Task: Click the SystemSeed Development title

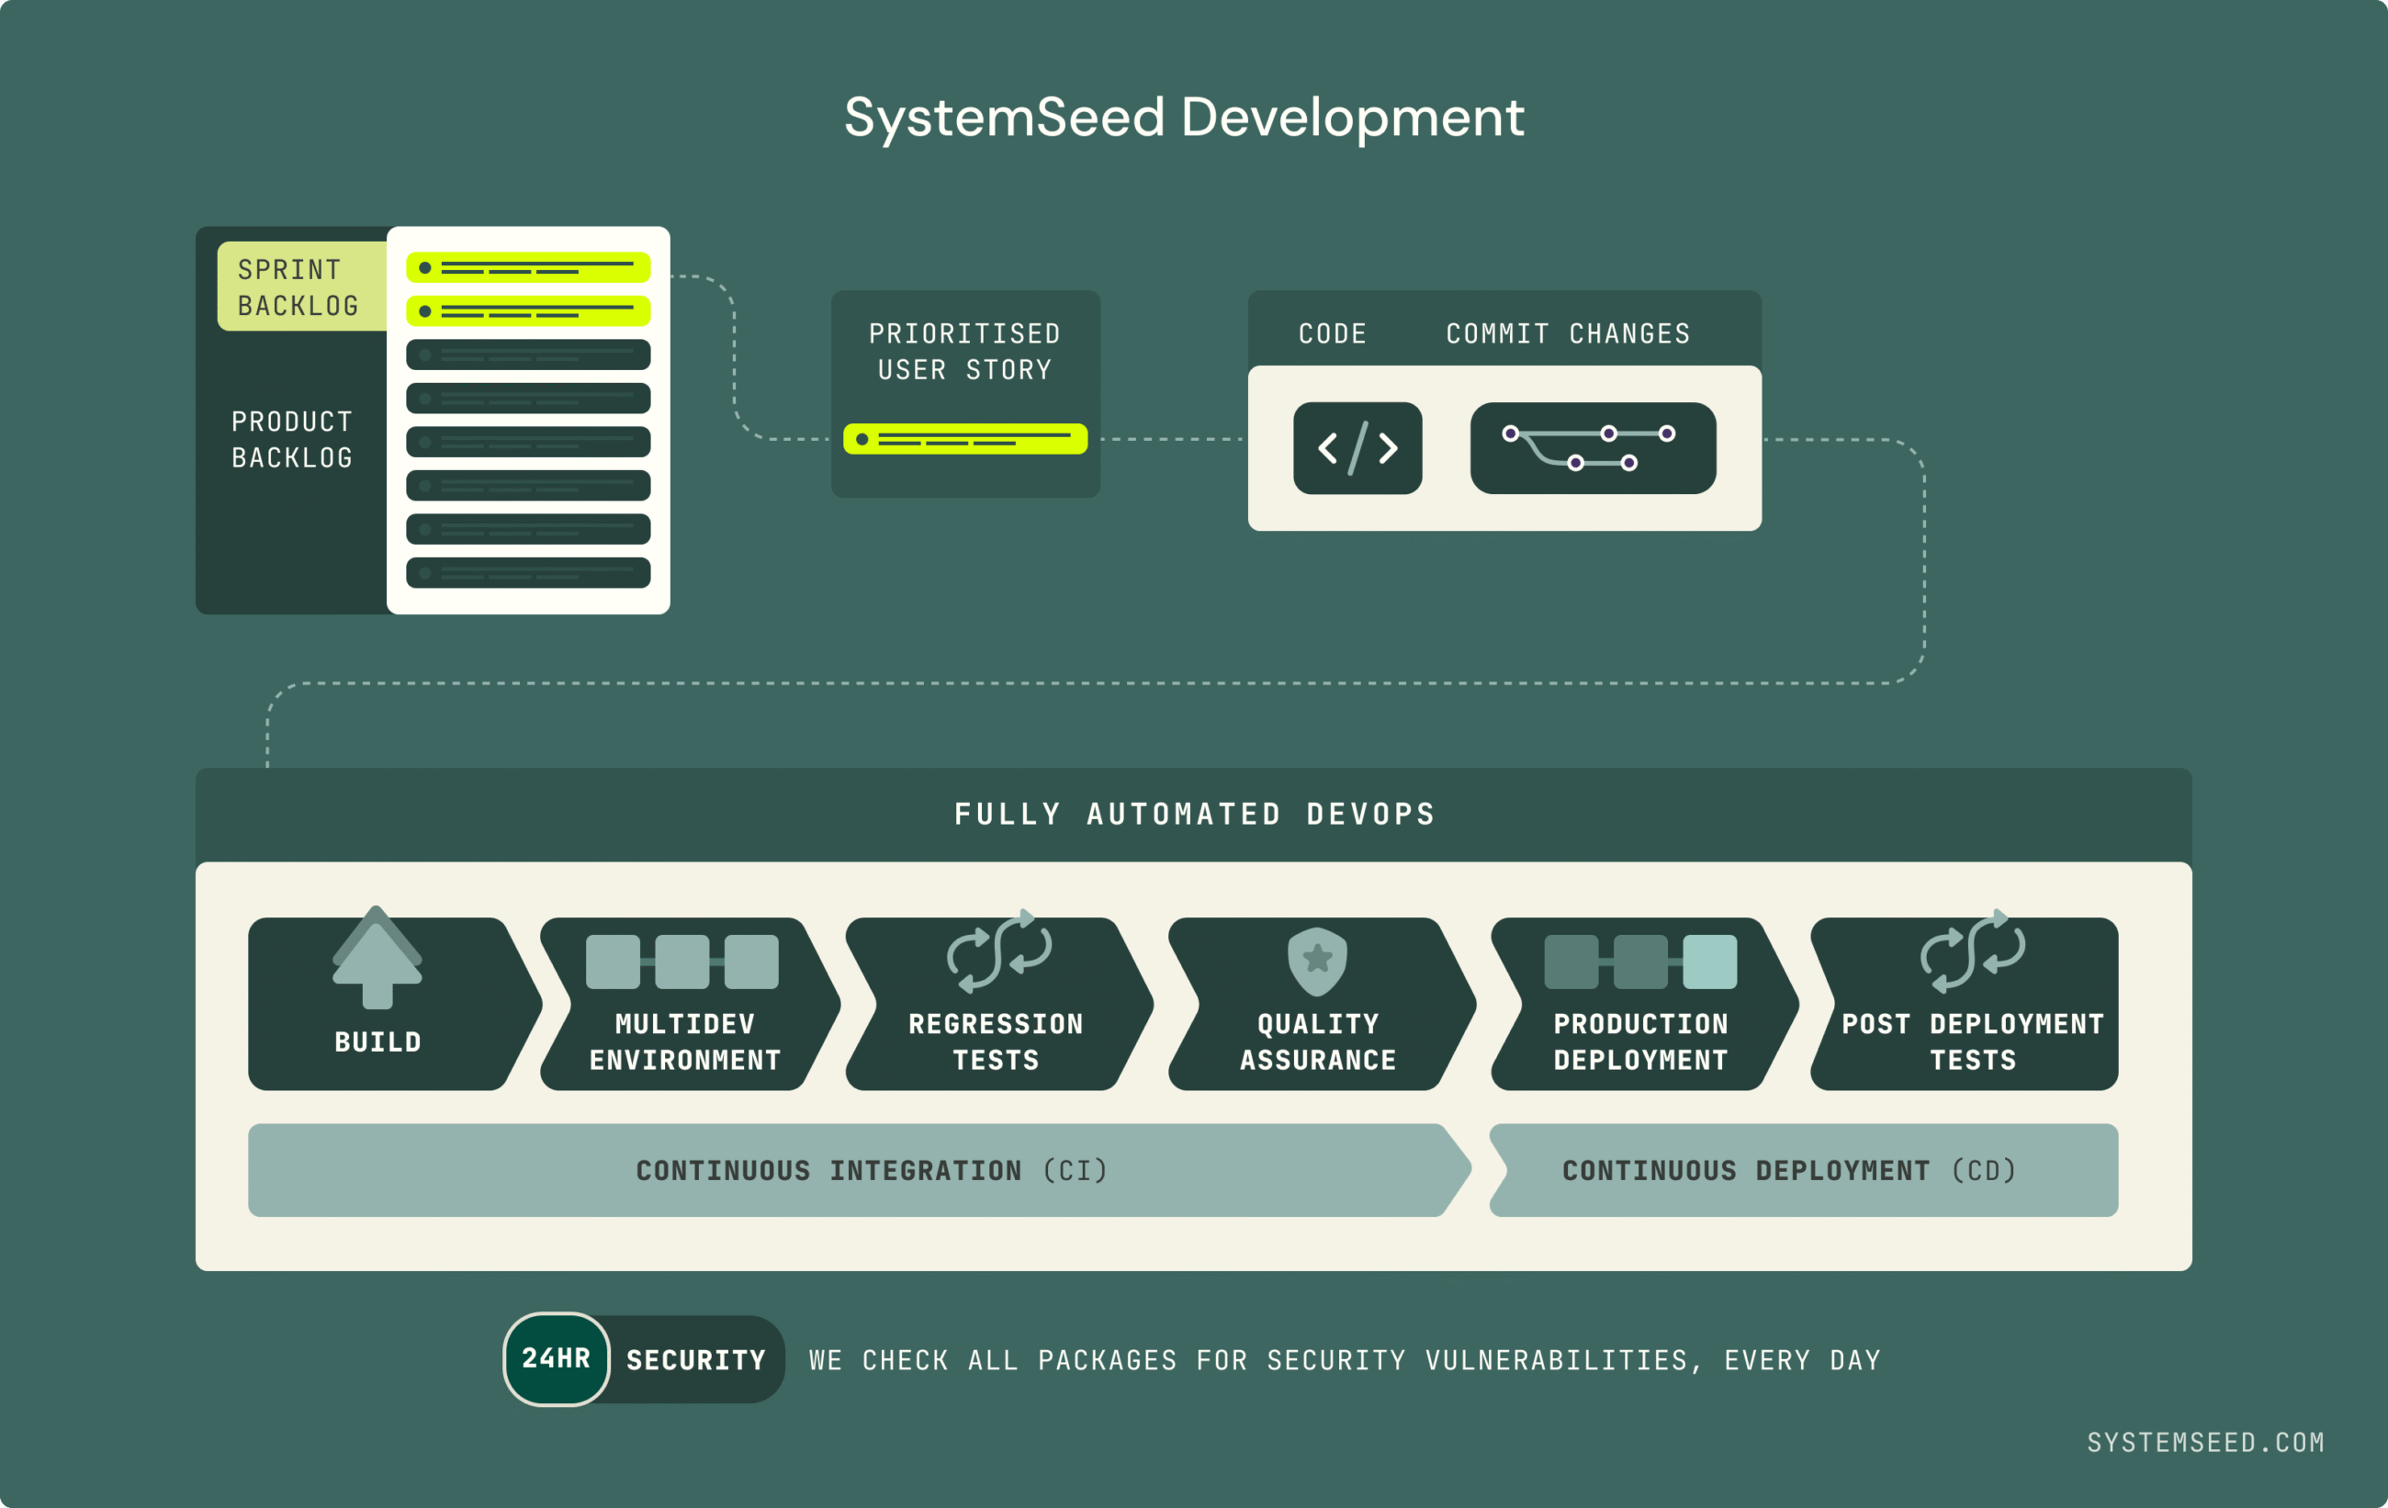Action: click(1183, 117)
